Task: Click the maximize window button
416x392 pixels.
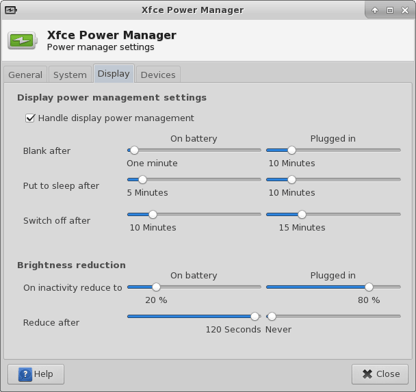Action: click(x=390, y=10)
